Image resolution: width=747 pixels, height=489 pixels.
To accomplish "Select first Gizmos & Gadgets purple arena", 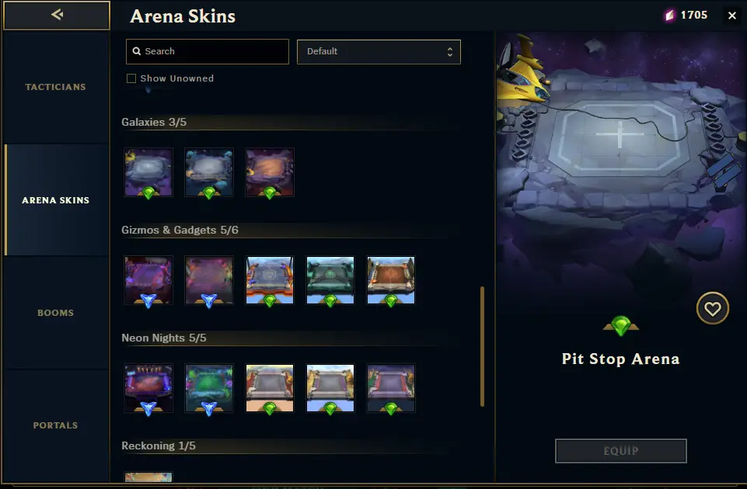I will pos(148,280).
